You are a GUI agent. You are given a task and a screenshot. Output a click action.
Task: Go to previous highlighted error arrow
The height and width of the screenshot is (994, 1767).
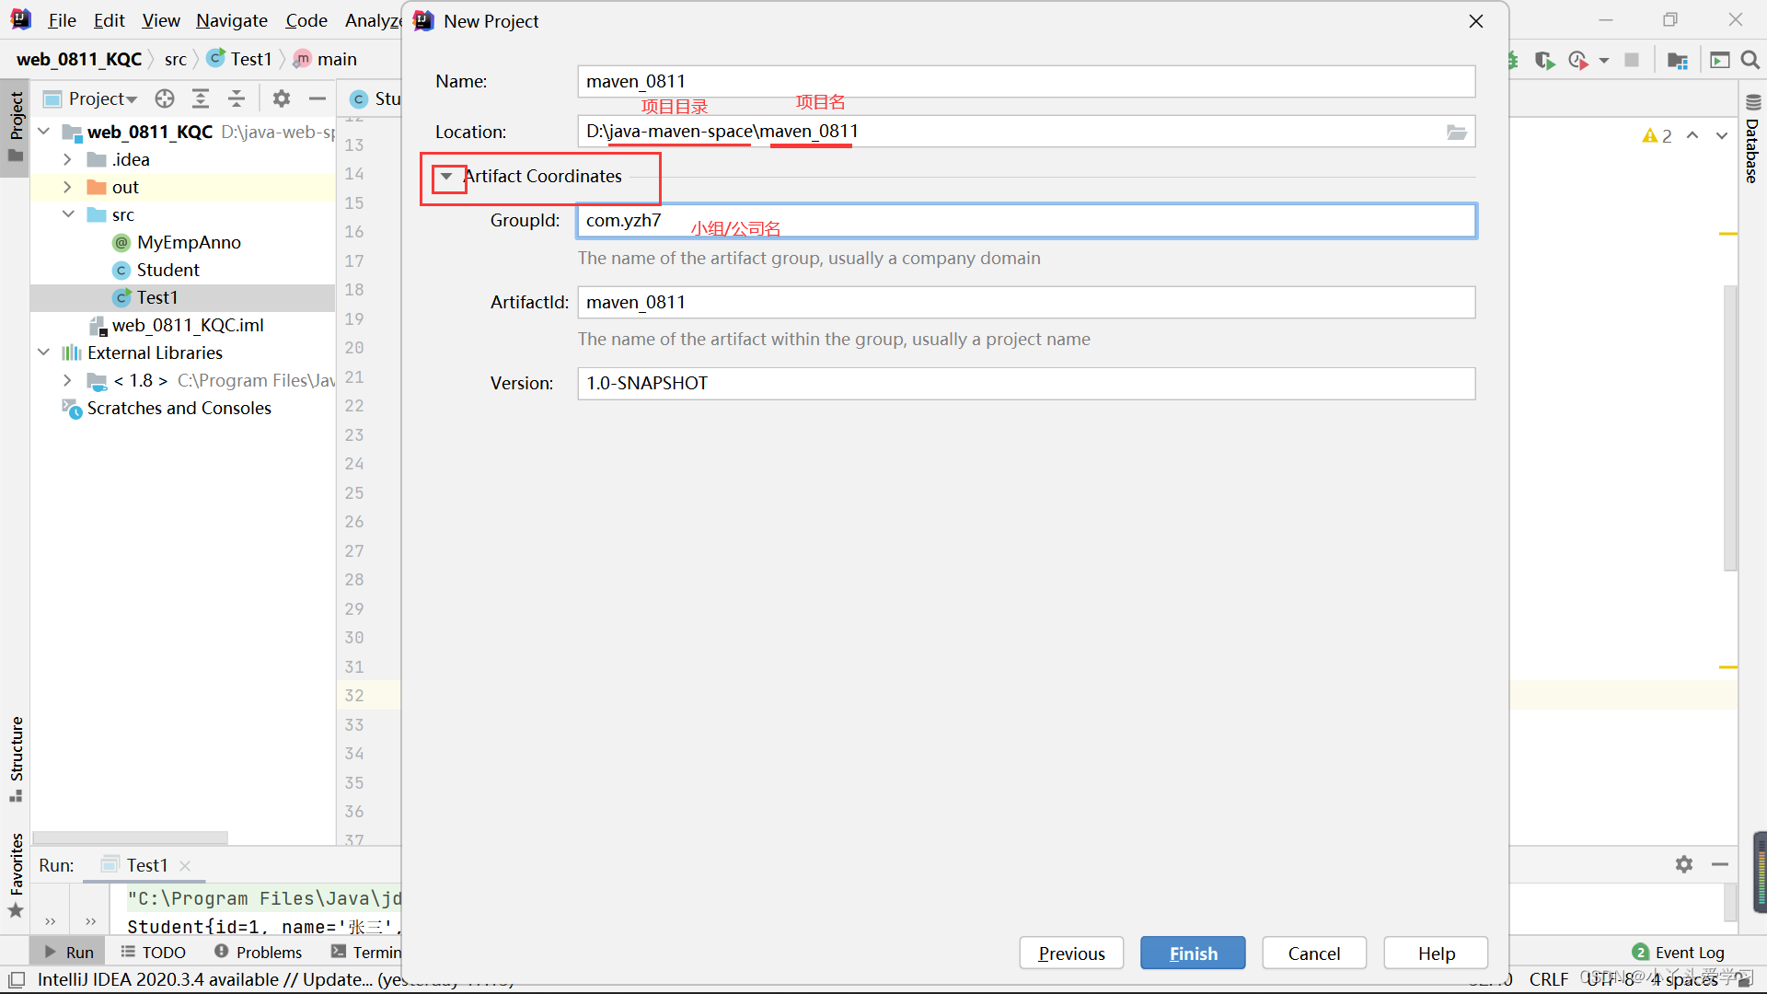click(x=1692, y=135)
